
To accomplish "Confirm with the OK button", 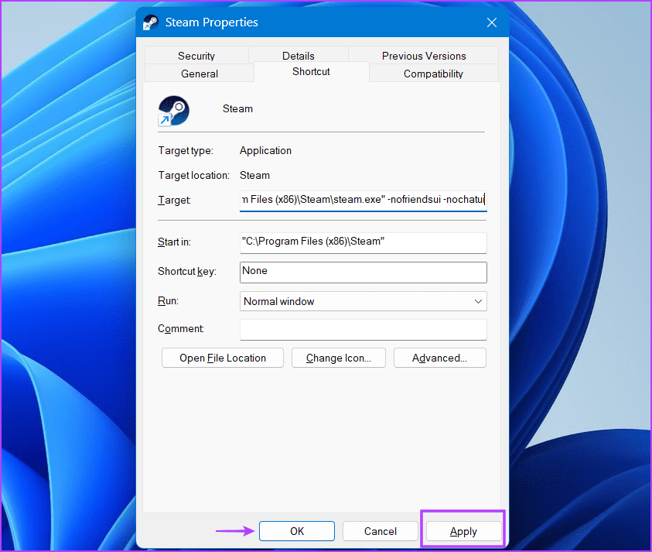I will pos(297,531).
